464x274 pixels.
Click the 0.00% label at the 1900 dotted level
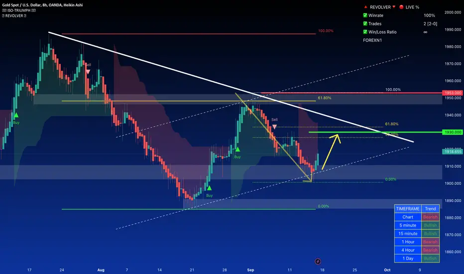(391, 179)
